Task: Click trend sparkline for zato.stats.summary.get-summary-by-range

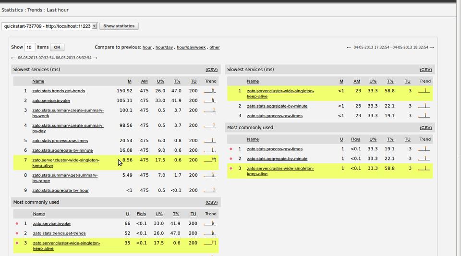Action: (210, 175)
